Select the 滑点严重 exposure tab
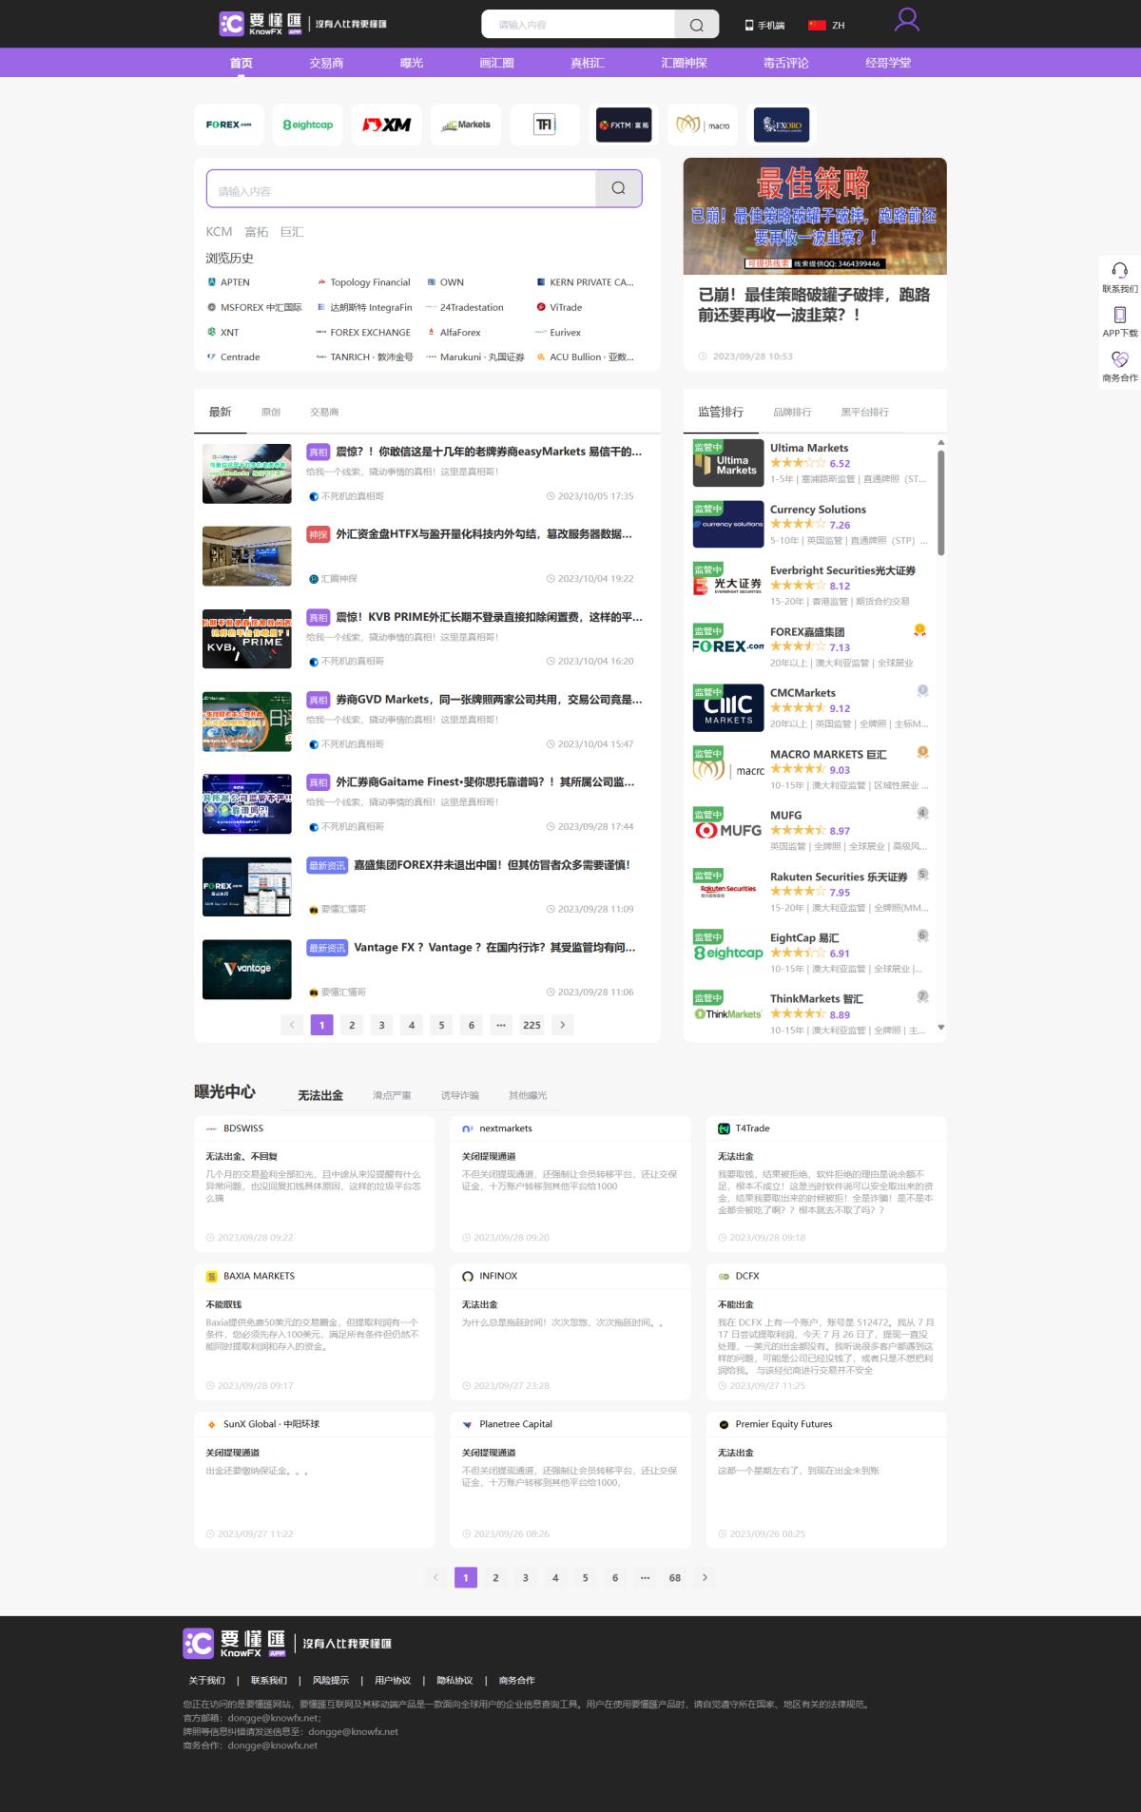This screenshot has width=1141, height=1812. [392, 1095]
